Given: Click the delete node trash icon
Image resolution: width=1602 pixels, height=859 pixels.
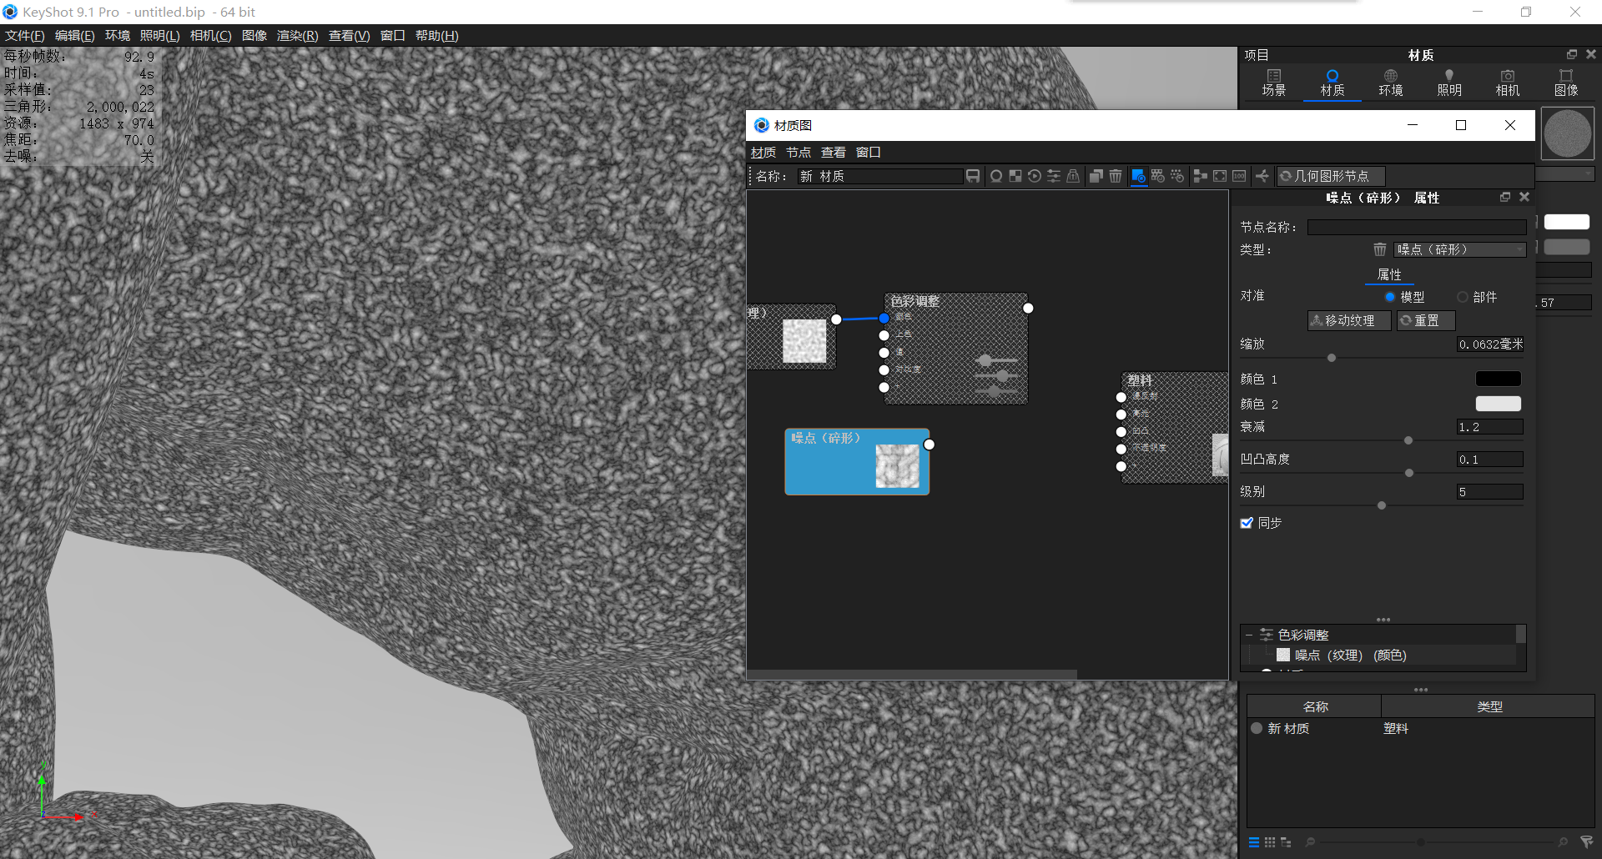Looking at the screenshot, I should pyautogui.click(x=1116, y=176).
